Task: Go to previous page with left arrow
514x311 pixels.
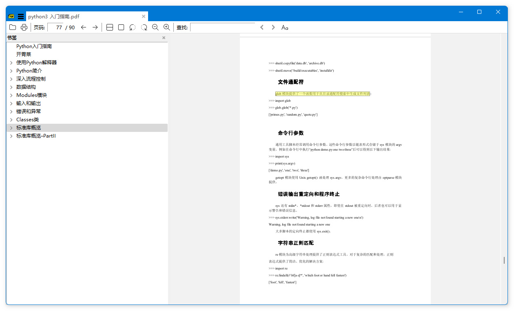Action: pos(84,27)
